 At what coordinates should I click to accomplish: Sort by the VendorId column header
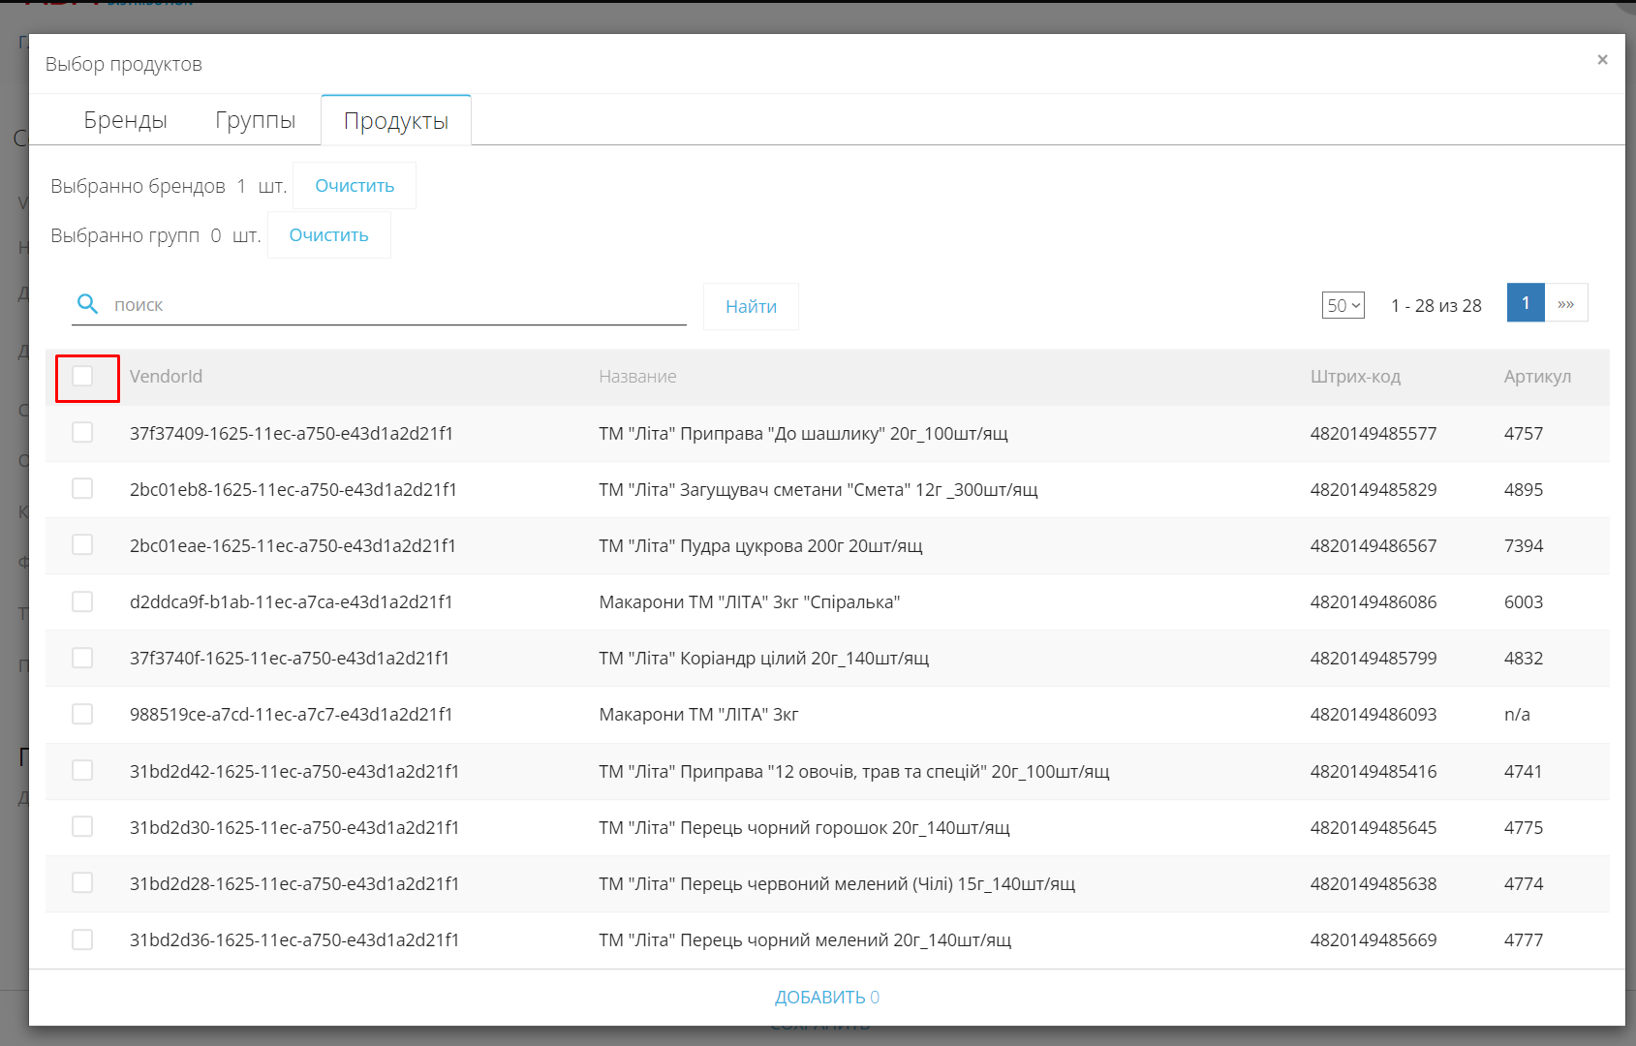(x=166, y=376)
